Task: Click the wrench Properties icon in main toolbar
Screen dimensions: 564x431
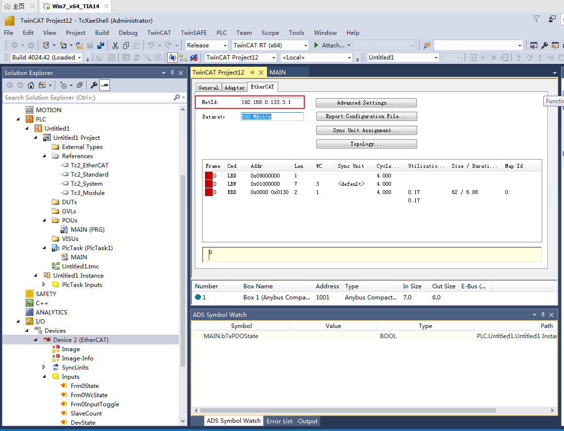Action: [x=545, y=45]
